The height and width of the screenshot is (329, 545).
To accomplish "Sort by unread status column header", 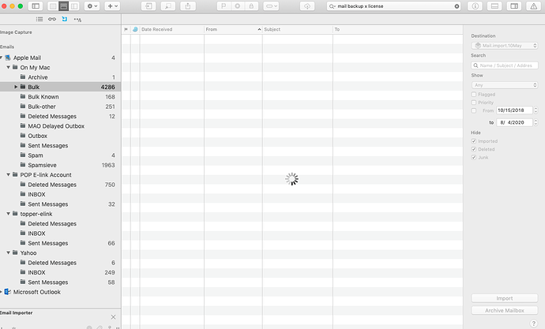I will (135, 29).
